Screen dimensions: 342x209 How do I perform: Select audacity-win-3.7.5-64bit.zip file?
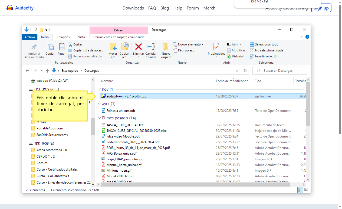(x=203, y=96)
